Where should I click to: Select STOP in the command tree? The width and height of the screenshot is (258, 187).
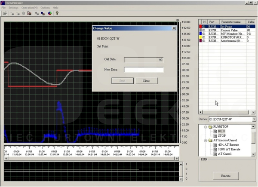(221, 136)
